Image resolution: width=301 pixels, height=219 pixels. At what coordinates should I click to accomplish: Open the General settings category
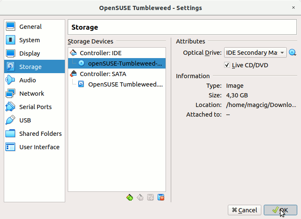[x=34, y=26]
